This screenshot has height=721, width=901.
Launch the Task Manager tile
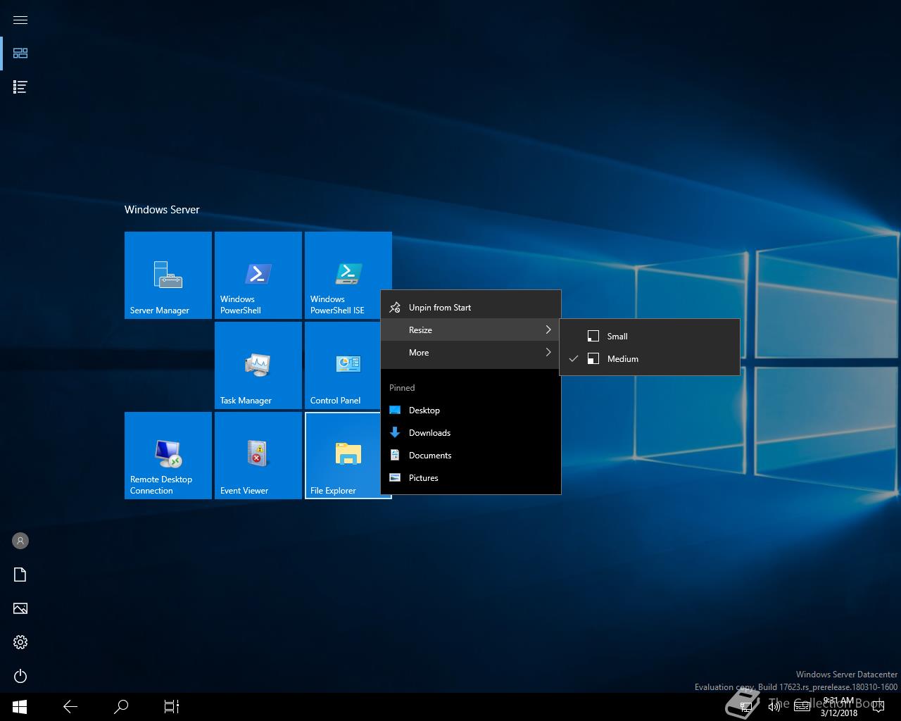258,365
